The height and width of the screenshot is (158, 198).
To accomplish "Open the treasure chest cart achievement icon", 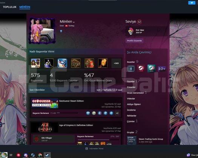I will [x=76, y=63].
